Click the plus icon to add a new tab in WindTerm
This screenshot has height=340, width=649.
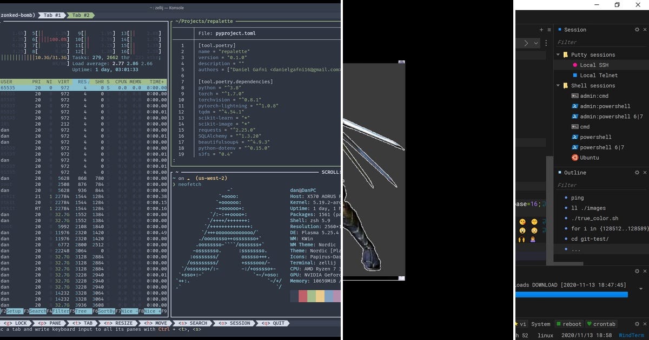pos(541,30)
